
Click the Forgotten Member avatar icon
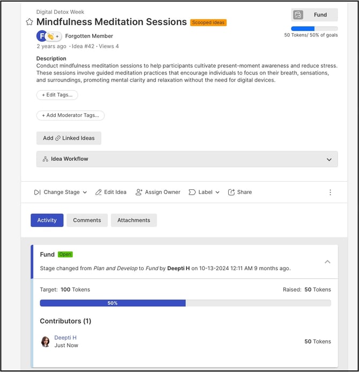tap(42, 36)
